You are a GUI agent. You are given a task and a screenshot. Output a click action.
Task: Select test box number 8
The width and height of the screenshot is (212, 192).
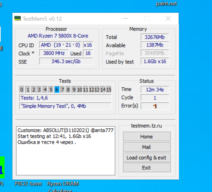[68, 89]
